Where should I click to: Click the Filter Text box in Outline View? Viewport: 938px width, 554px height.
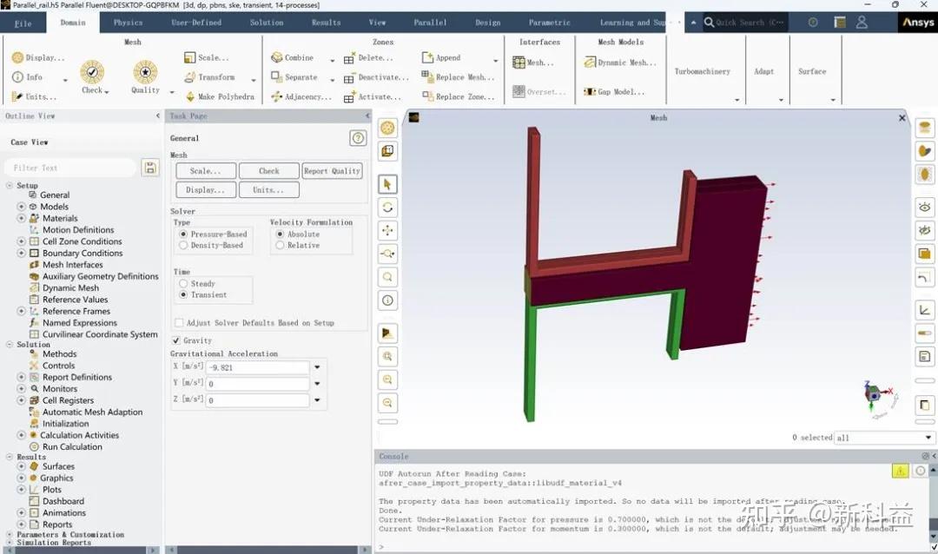point(70,168)
